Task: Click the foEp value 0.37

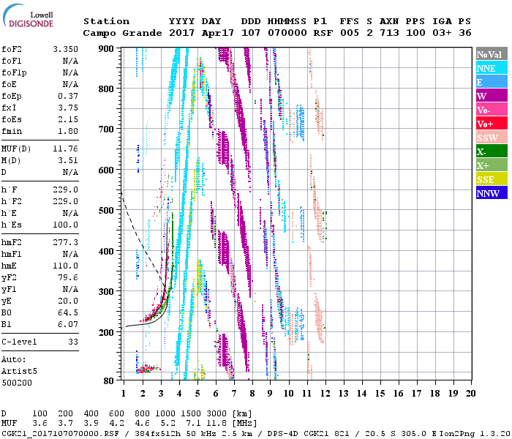Action: pyautogui.click(x=68, y=96)
